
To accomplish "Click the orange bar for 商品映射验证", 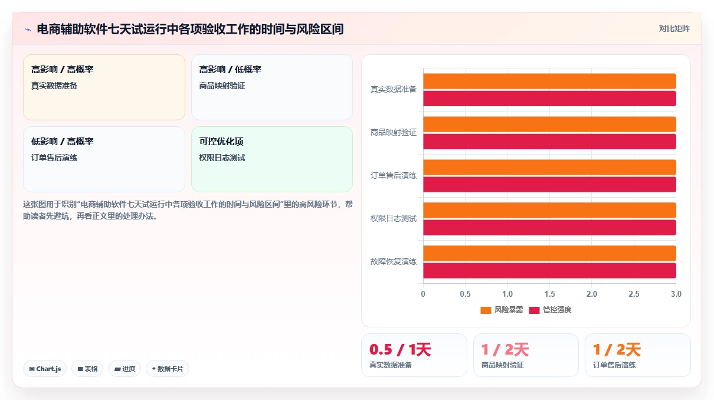I will click(549, 124).
